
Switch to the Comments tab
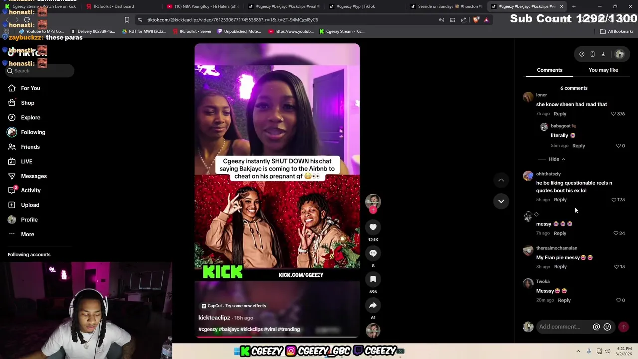(x=550, y=70)
